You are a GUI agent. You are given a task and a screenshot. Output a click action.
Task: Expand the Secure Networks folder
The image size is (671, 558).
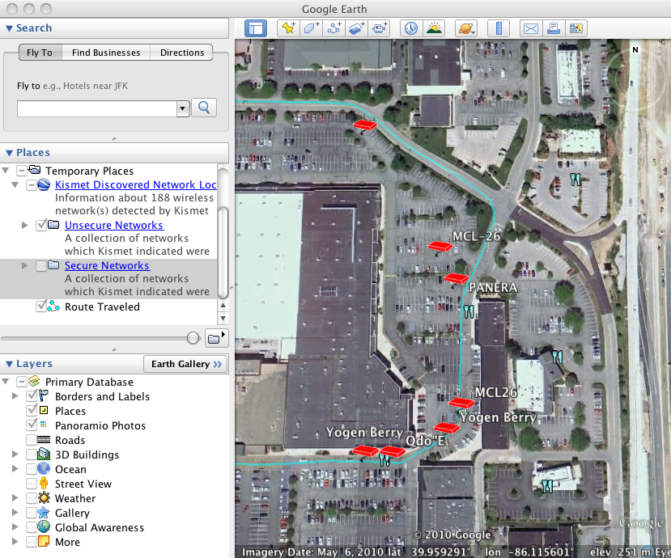25,265
